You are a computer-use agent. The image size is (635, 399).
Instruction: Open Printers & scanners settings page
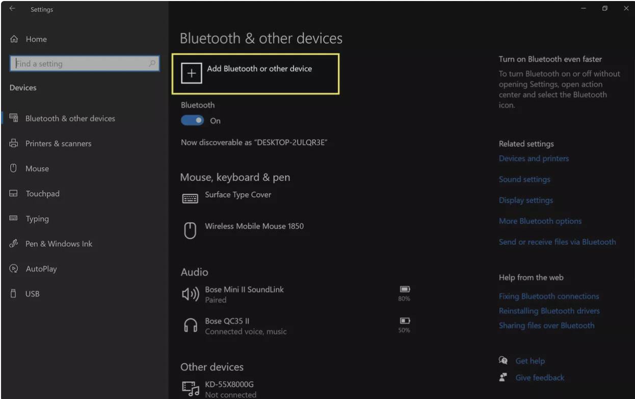tap(58, 144)
